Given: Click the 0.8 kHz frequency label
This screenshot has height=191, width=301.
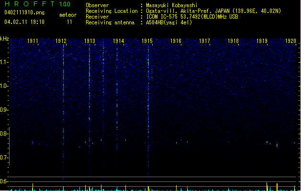Looking at the screenshot, I should tap(4, 134).
